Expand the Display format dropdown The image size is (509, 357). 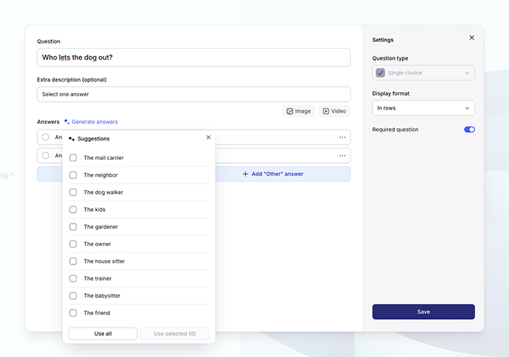pos(423,108)
